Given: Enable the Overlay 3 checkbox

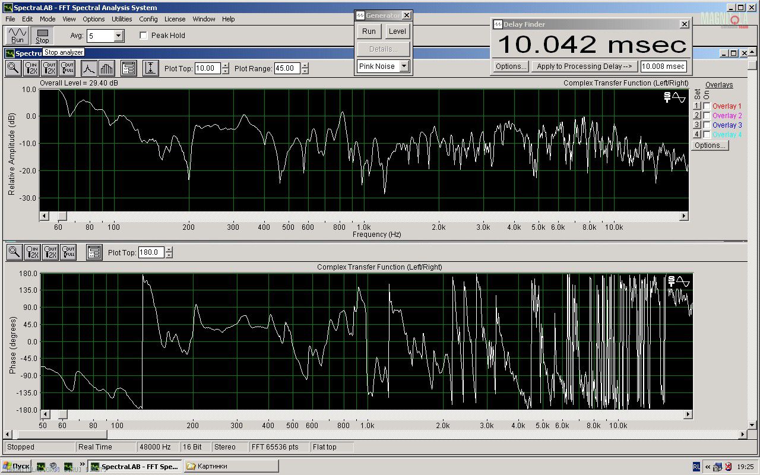Looking at the screenshot, I should [x=707, y=125].
